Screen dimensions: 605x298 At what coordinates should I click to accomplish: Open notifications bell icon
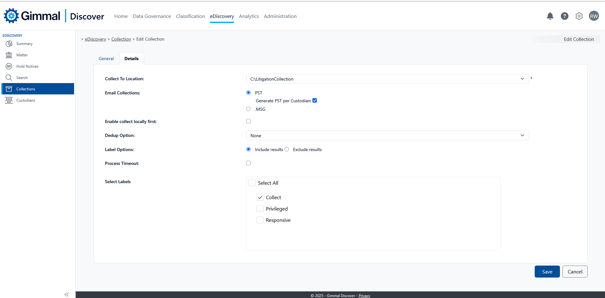click(550, 16)
